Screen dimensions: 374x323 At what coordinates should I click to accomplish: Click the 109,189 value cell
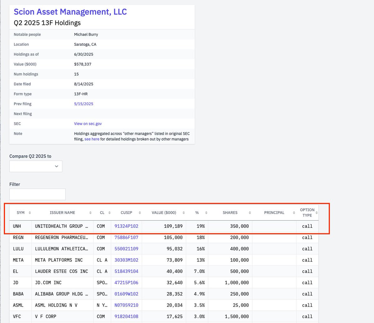pos(164,226)
